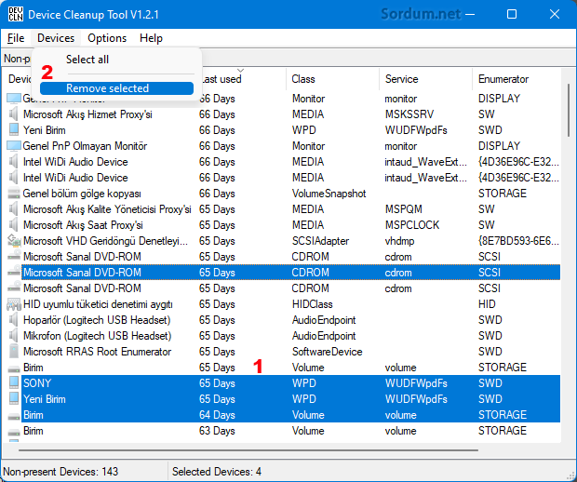Click the MSPCLOCK service cell

click(411, 225)
